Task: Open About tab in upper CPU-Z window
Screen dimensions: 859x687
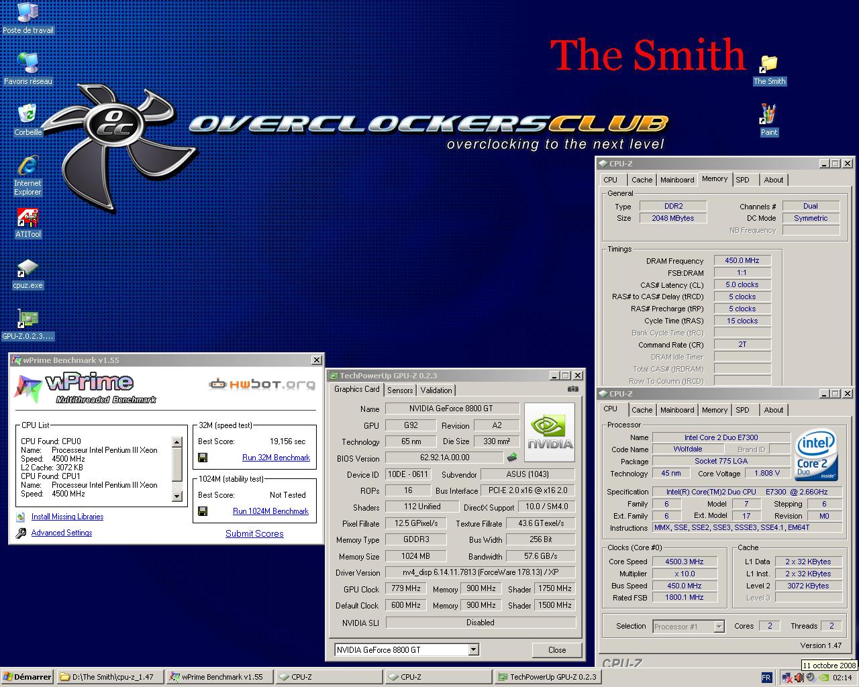Action: 773,180
